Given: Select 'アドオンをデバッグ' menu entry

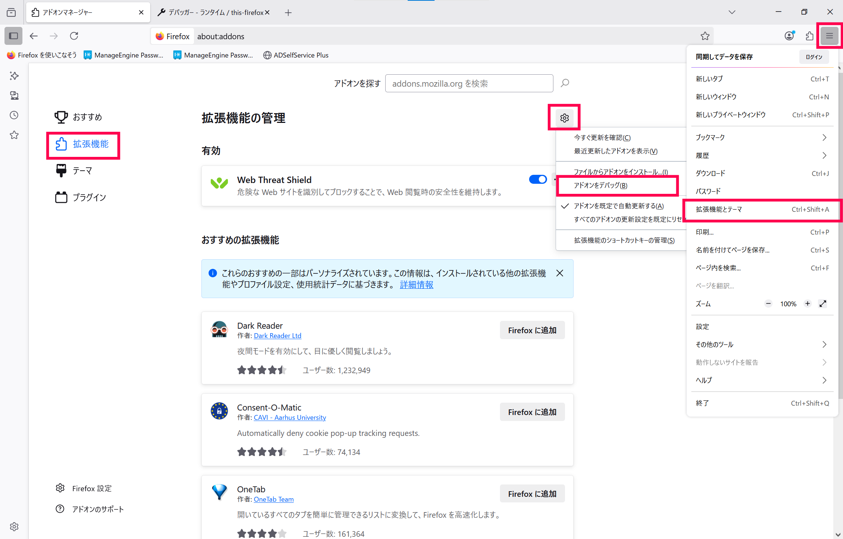Looking at the screenshot, I should tap(600, 186).
